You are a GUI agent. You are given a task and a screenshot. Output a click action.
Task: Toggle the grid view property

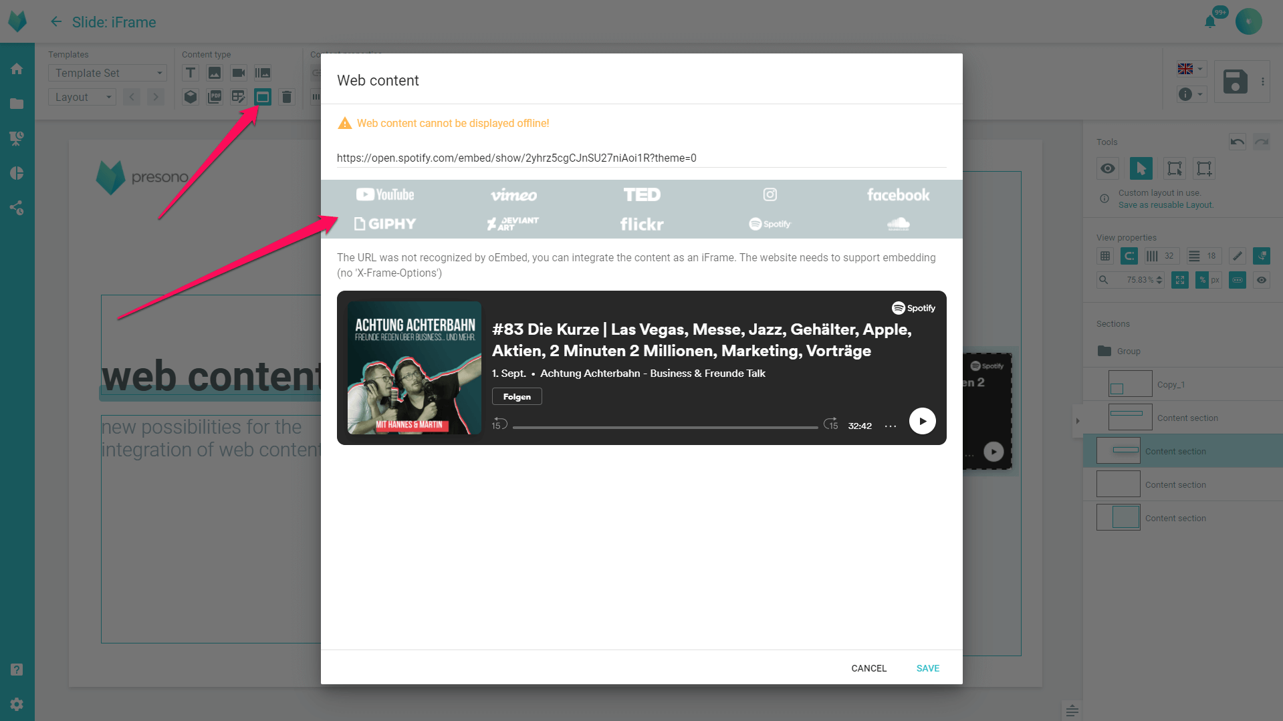[1105, 256]
